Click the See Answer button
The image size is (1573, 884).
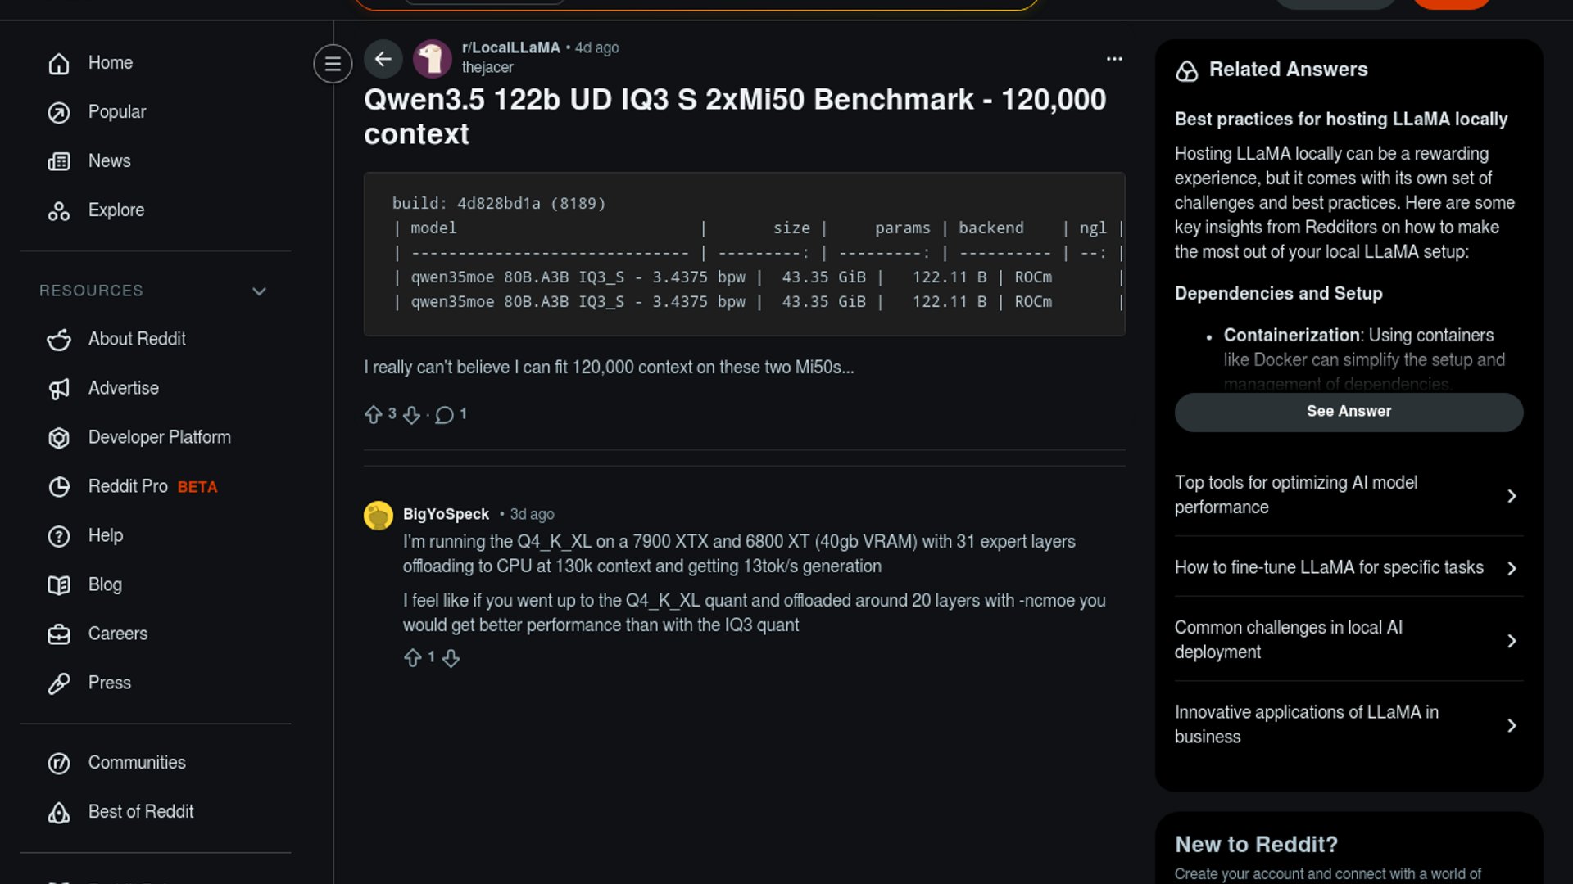[1349, 412]
